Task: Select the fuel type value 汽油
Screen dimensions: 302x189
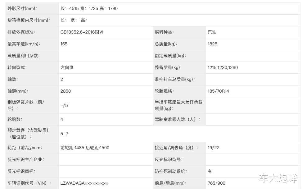Action: click(x=212, y=32)
